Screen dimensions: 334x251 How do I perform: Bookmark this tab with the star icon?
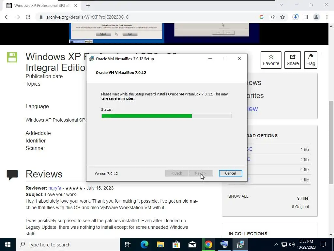click(282, 17)
